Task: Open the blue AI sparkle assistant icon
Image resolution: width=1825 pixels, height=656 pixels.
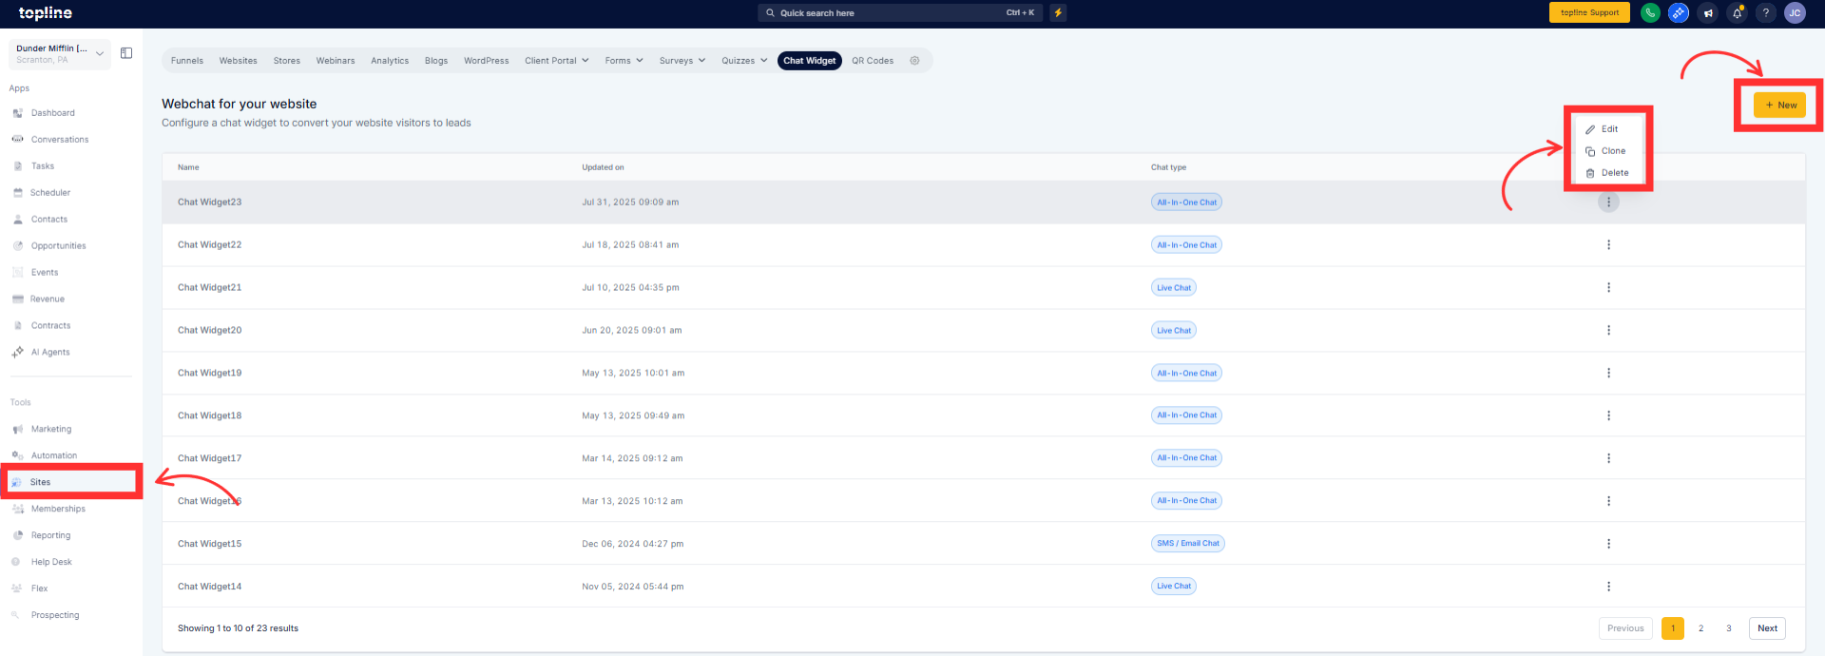Action: [1679, 12]
